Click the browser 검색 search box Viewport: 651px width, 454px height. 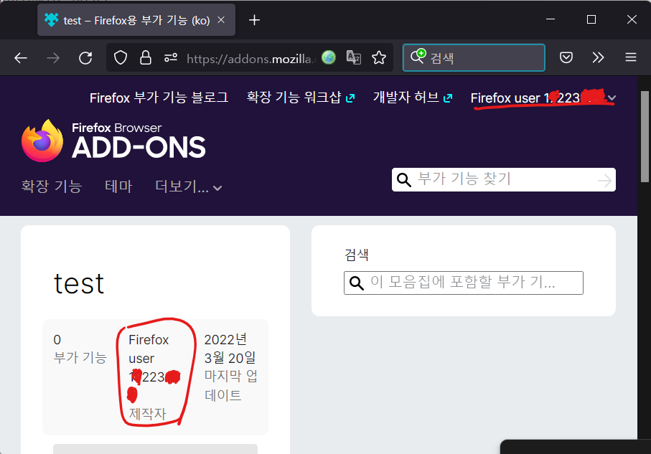click(x=474, y=57)
